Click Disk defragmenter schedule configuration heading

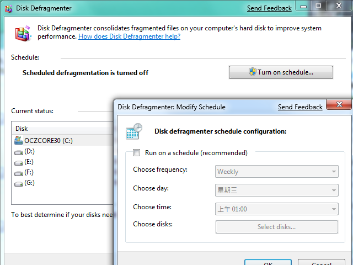[x=221, y=131]
